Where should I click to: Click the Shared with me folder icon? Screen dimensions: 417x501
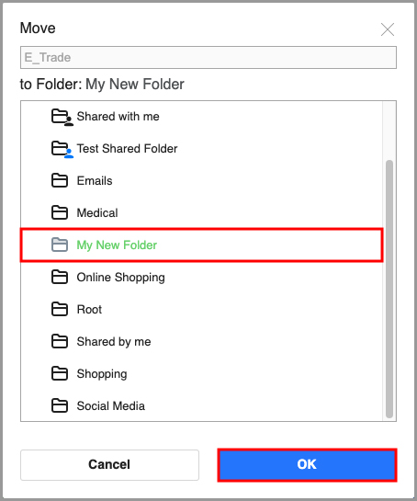(62, 117)
